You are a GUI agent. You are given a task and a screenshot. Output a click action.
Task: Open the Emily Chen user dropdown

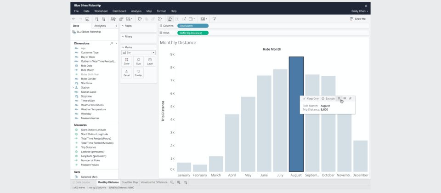360,11
